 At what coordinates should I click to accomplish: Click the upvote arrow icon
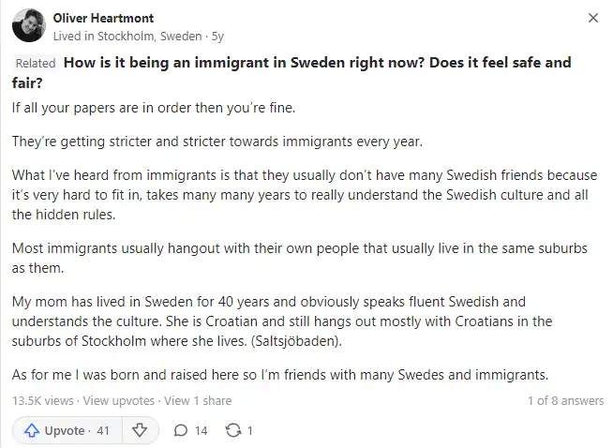pyautogui.click(x=32, y=430)
